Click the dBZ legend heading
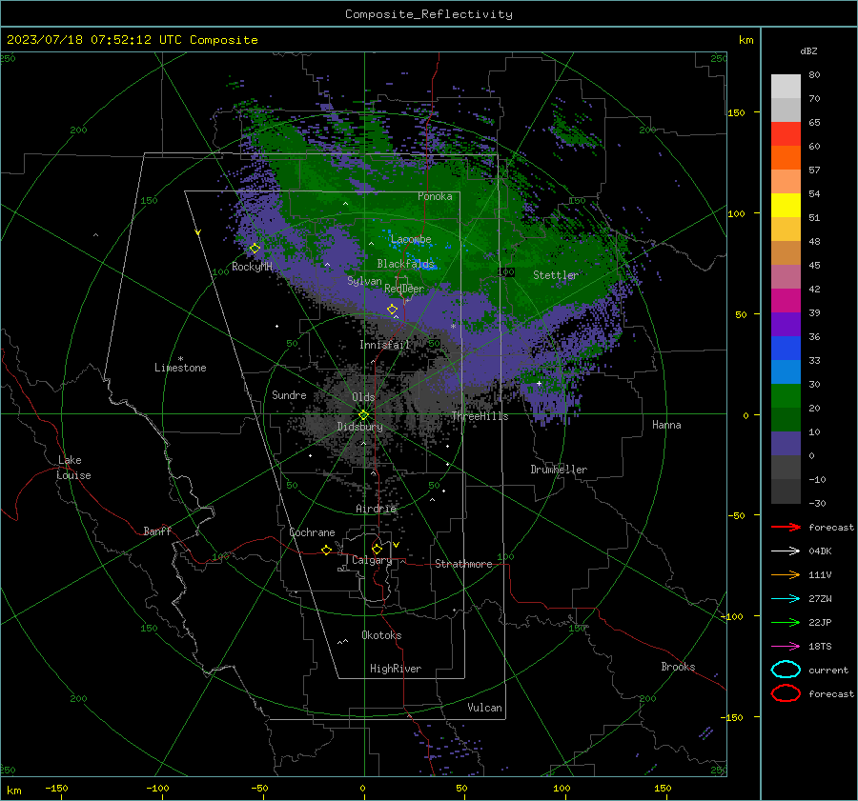Viewport: 858px width, 801px height. point(808,50)
